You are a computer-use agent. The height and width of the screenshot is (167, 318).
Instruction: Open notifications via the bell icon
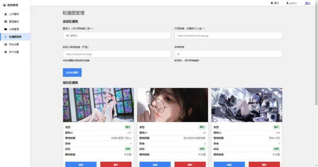272,3
